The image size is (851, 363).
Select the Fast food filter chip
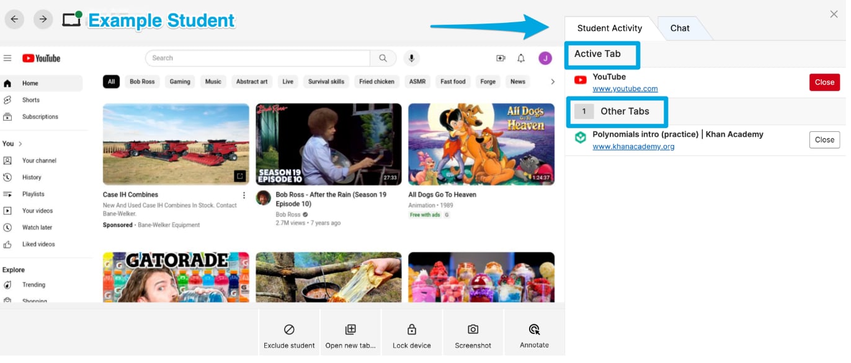coord(453,81)
